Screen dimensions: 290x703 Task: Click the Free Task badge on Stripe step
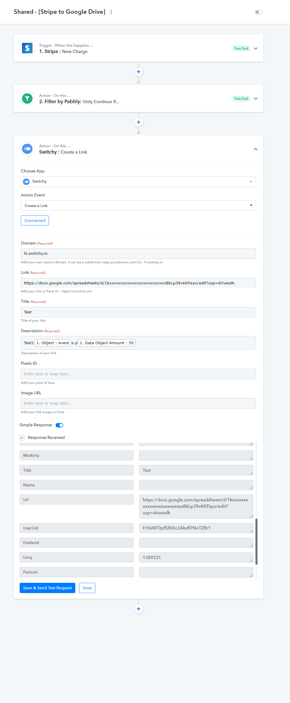click(241, 48)
